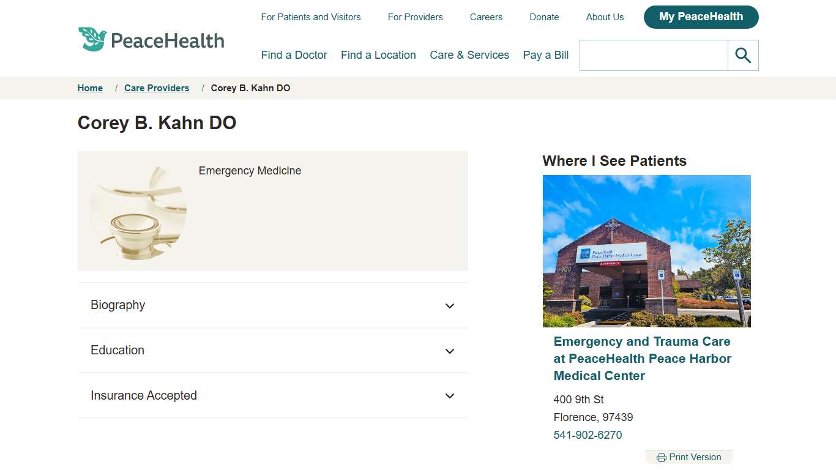This screenshot has width=836, height=470.
Task: Go to Home breadcrumb
Action: pyautogui.click(x=90, y=88)
